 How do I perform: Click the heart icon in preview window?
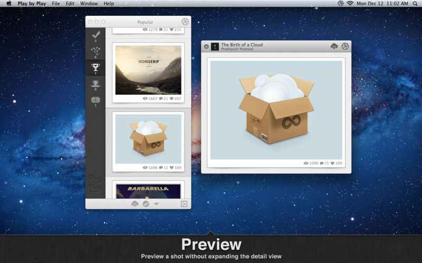332,163
